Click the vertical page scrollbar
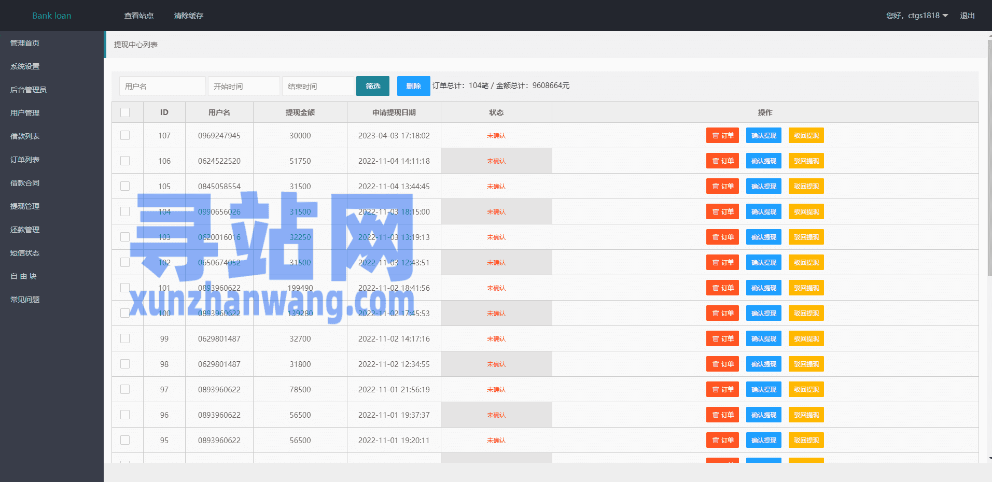 click(989, 155)
